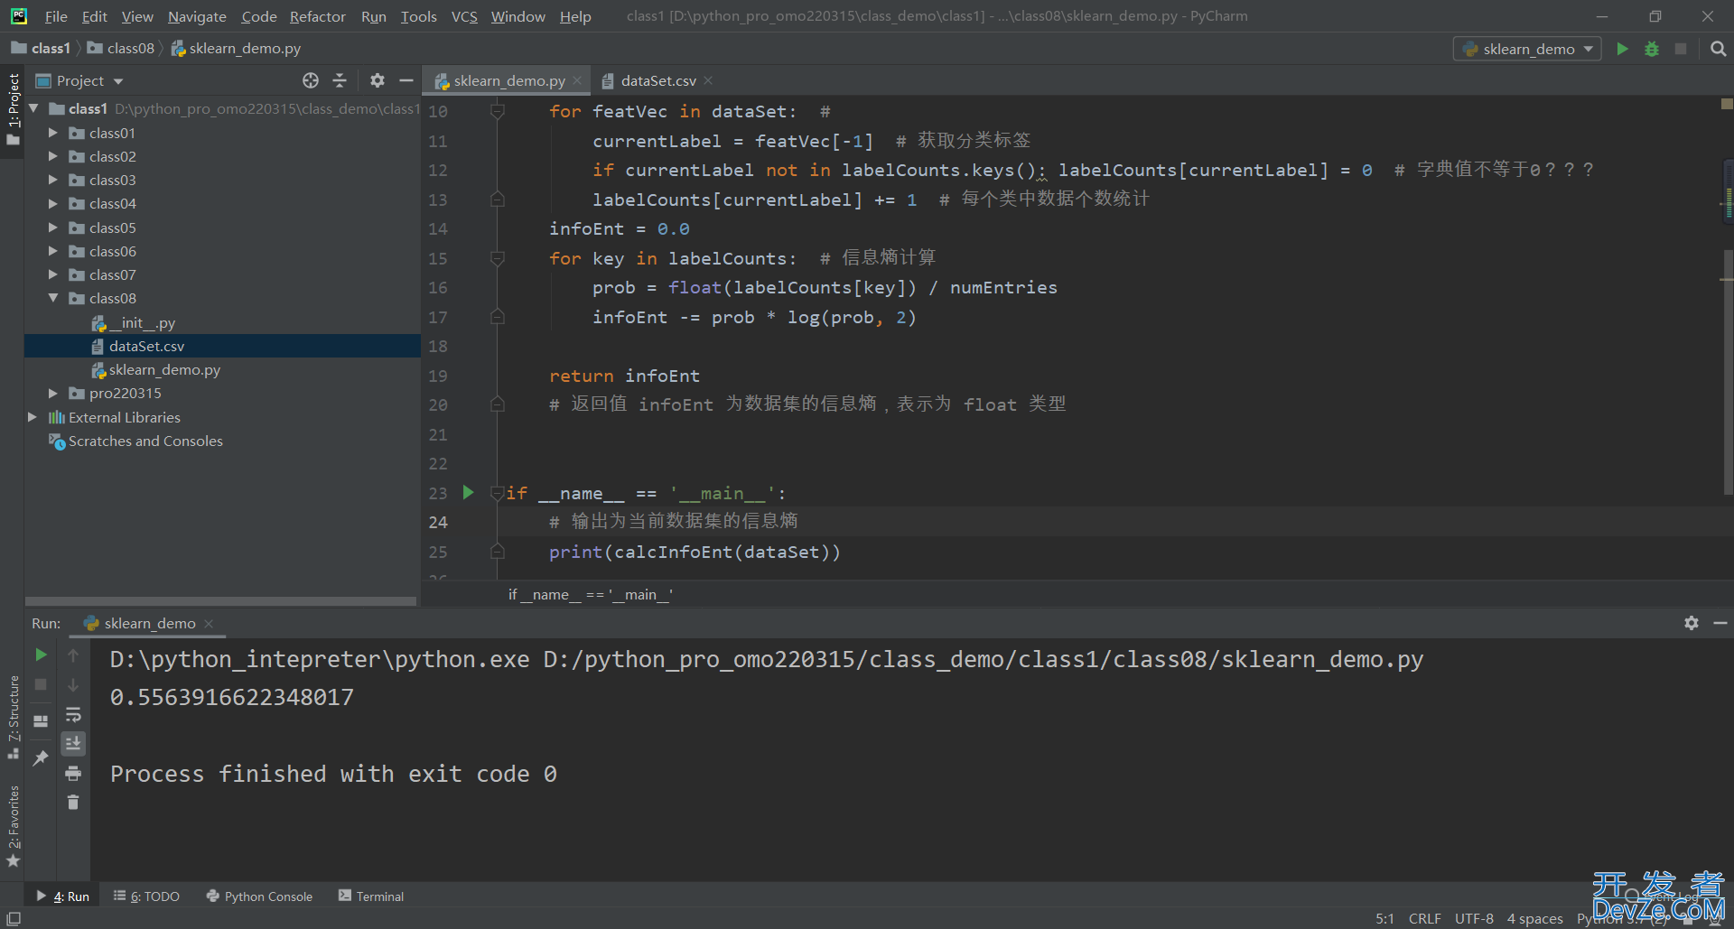Screen dimensions: 1734x929
Task: Collapse all in Project panel
Action: (340, 80)
